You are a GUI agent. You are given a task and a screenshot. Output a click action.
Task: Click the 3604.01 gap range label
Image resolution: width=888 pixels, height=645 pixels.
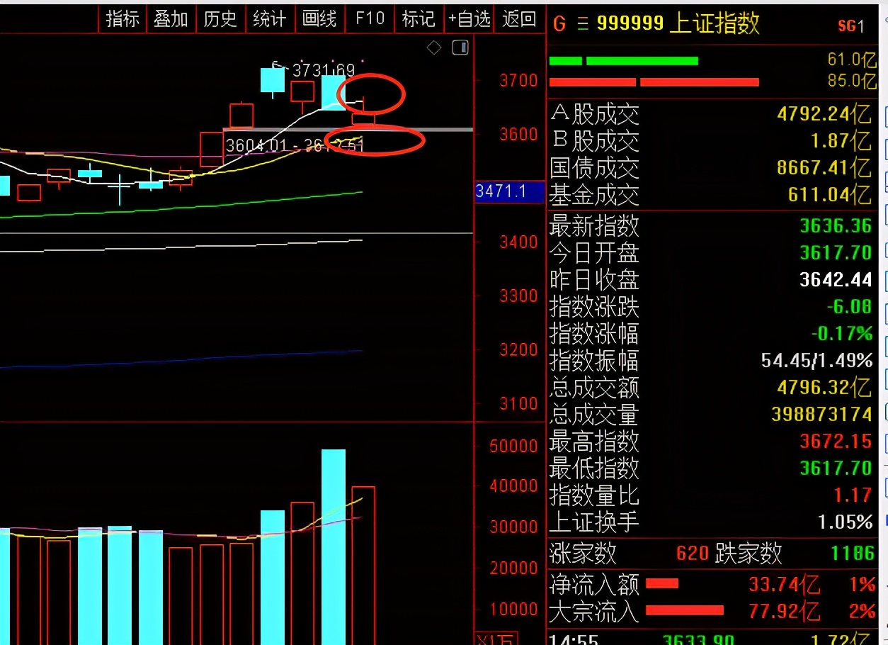295,146
